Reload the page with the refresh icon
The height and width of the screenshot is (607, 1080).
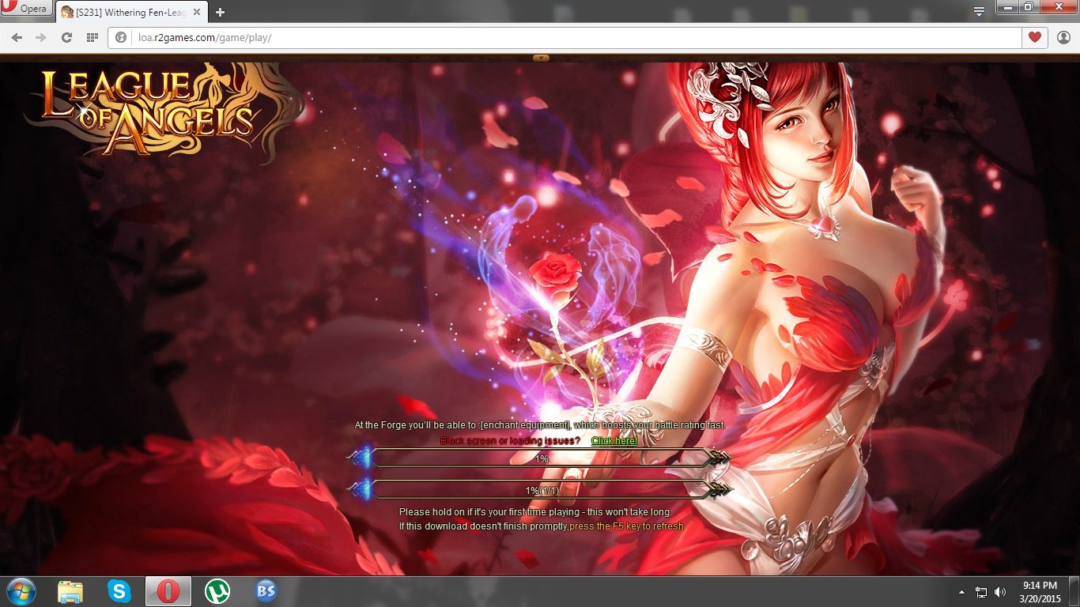[66, 37]
